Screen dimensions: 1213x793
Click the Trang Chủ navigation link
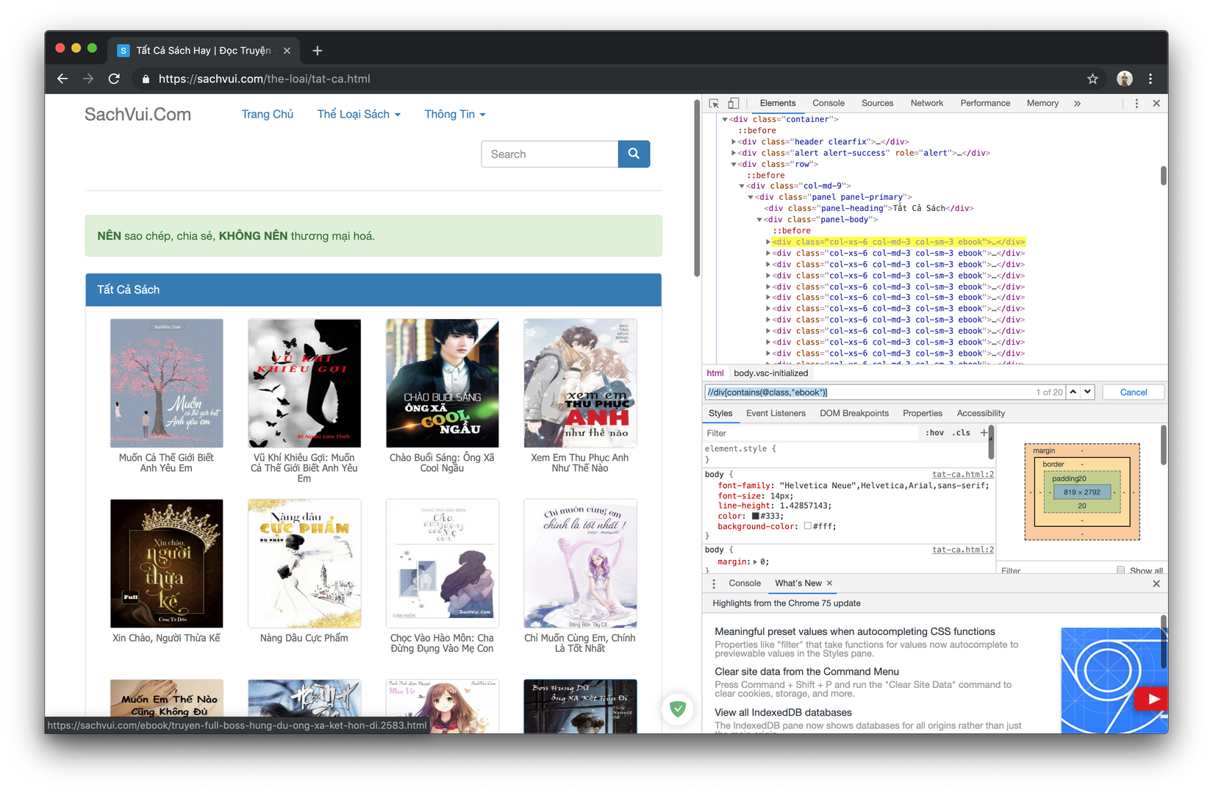click(268, 114)
